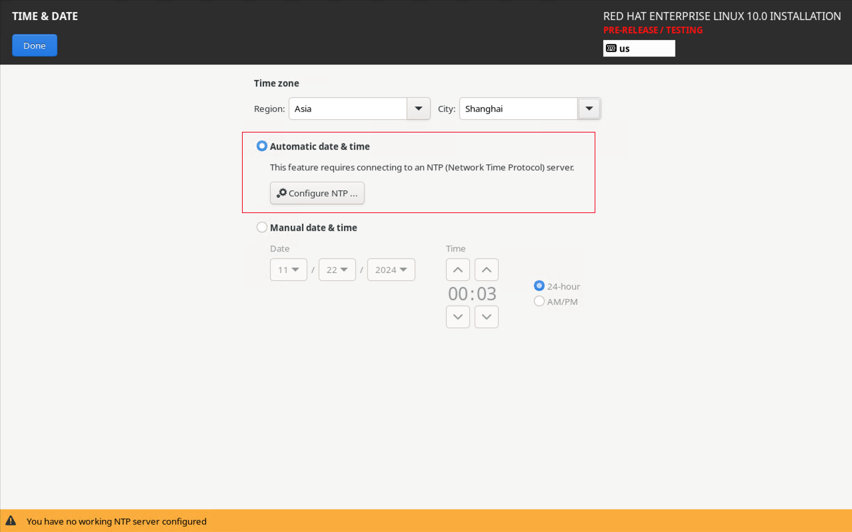Click the minutes value 03
The image size is (852, 532).
pyautogui.click(x=487, y=294)
